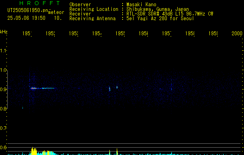The image size is (244, 155).
Task: Click the kHz axis unit label
Action: click(x=4, y=32)
